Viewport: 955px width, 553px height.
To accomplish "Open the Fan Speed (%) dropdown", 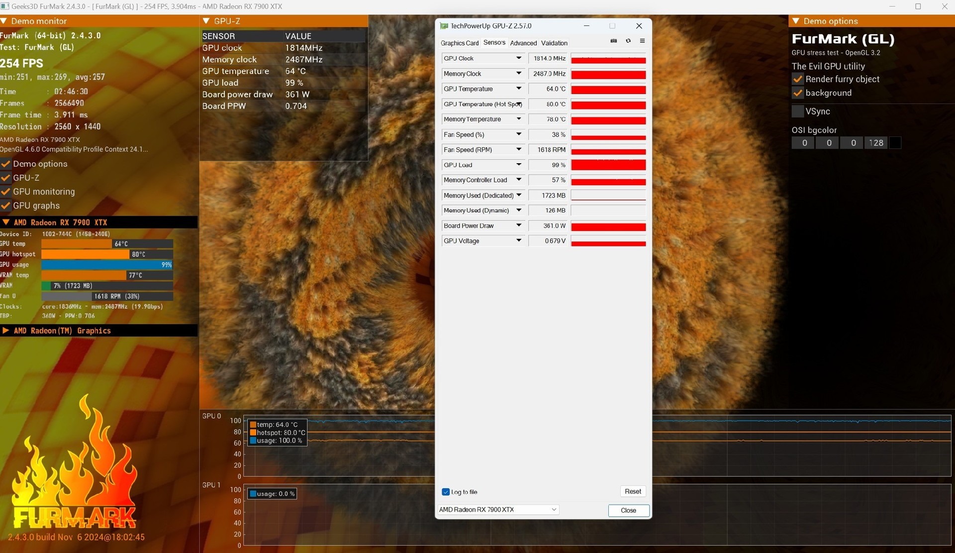I will click(519, 134).
